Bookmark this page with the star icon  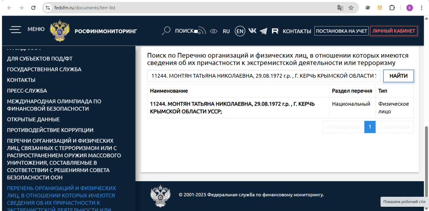tap(351, 8)
